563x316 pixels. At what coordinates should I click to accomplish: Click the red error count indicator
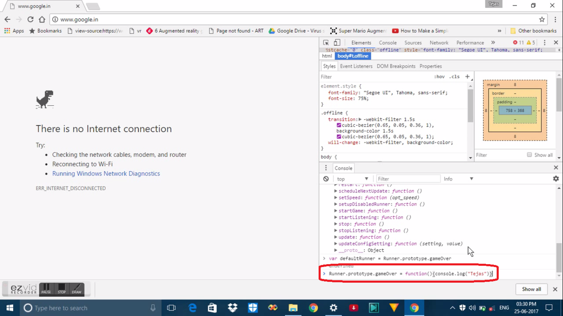click(x=518, y=43)
